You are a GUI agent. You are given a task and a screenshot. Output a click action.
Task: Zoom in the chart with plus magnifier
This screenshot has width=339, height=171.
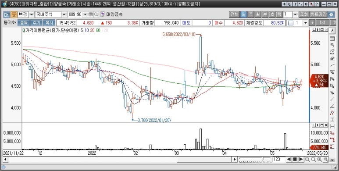click(307, 159)
